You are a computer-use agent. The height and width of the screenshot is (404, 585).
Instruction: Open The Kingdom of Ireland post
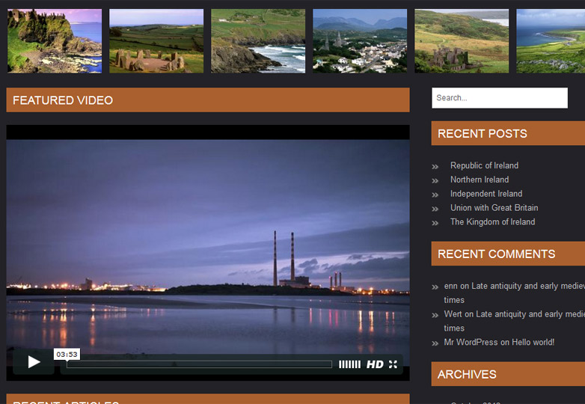492,222
